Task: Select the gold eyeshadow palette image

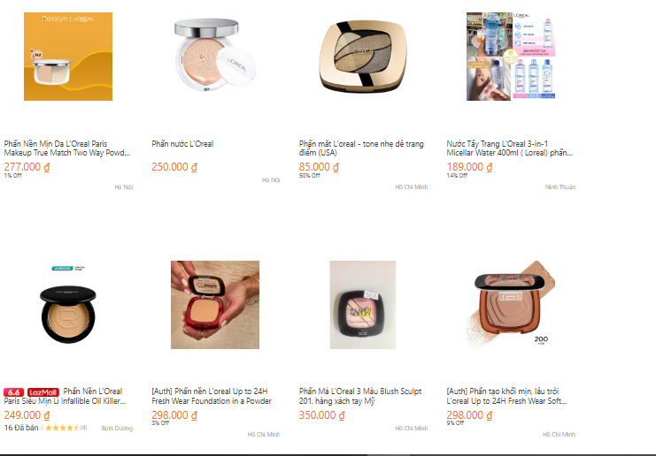Action: tap(363, 57)
